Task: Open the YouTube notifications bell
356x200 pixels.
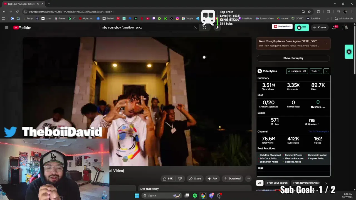Action: pyautogui.click(x=334, y=27)
